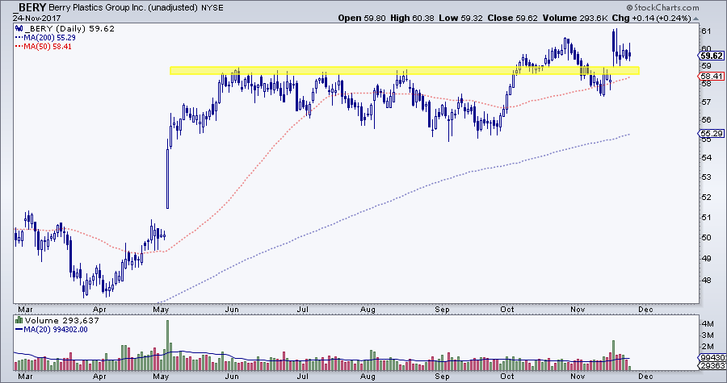
Task: Click the 59.62 current price tag
Action: [710, 56]
